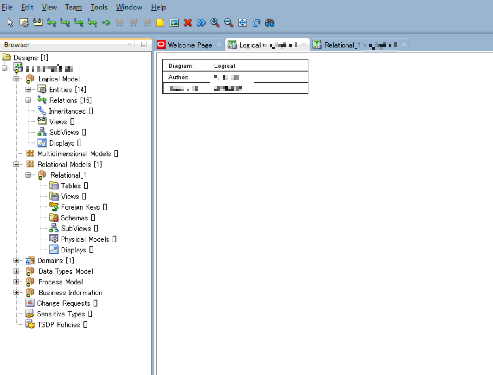Click the Zoom In magnifier
The image size is (493, 375).
pyautogui.click(x=215, y=23)
